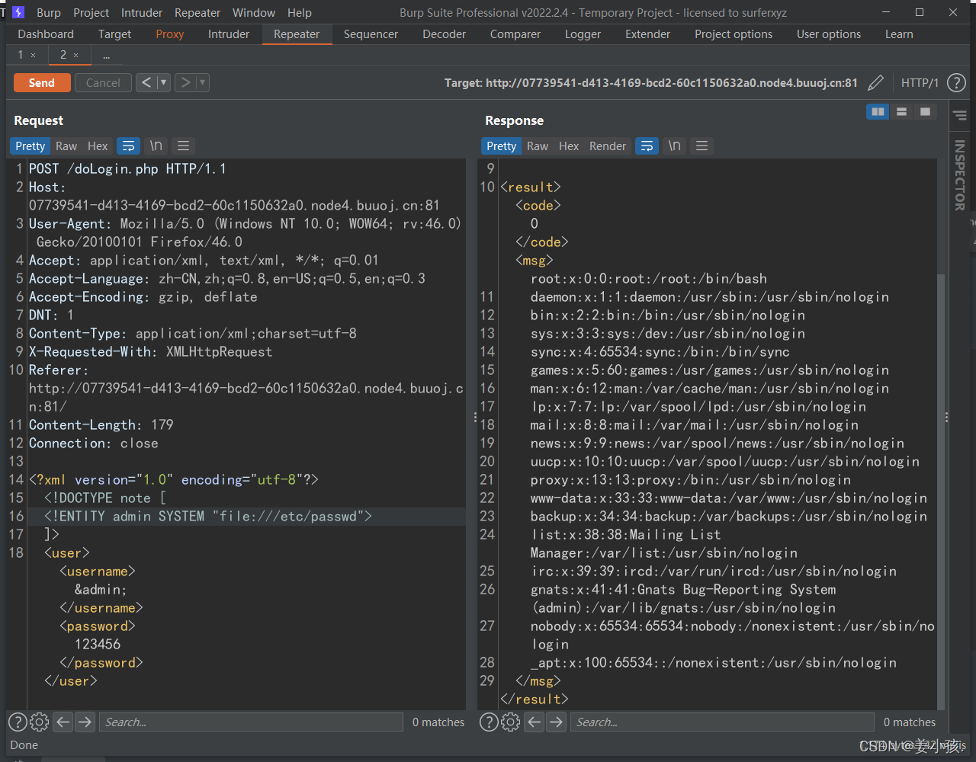Click the Send request button

tap(42, 83)
